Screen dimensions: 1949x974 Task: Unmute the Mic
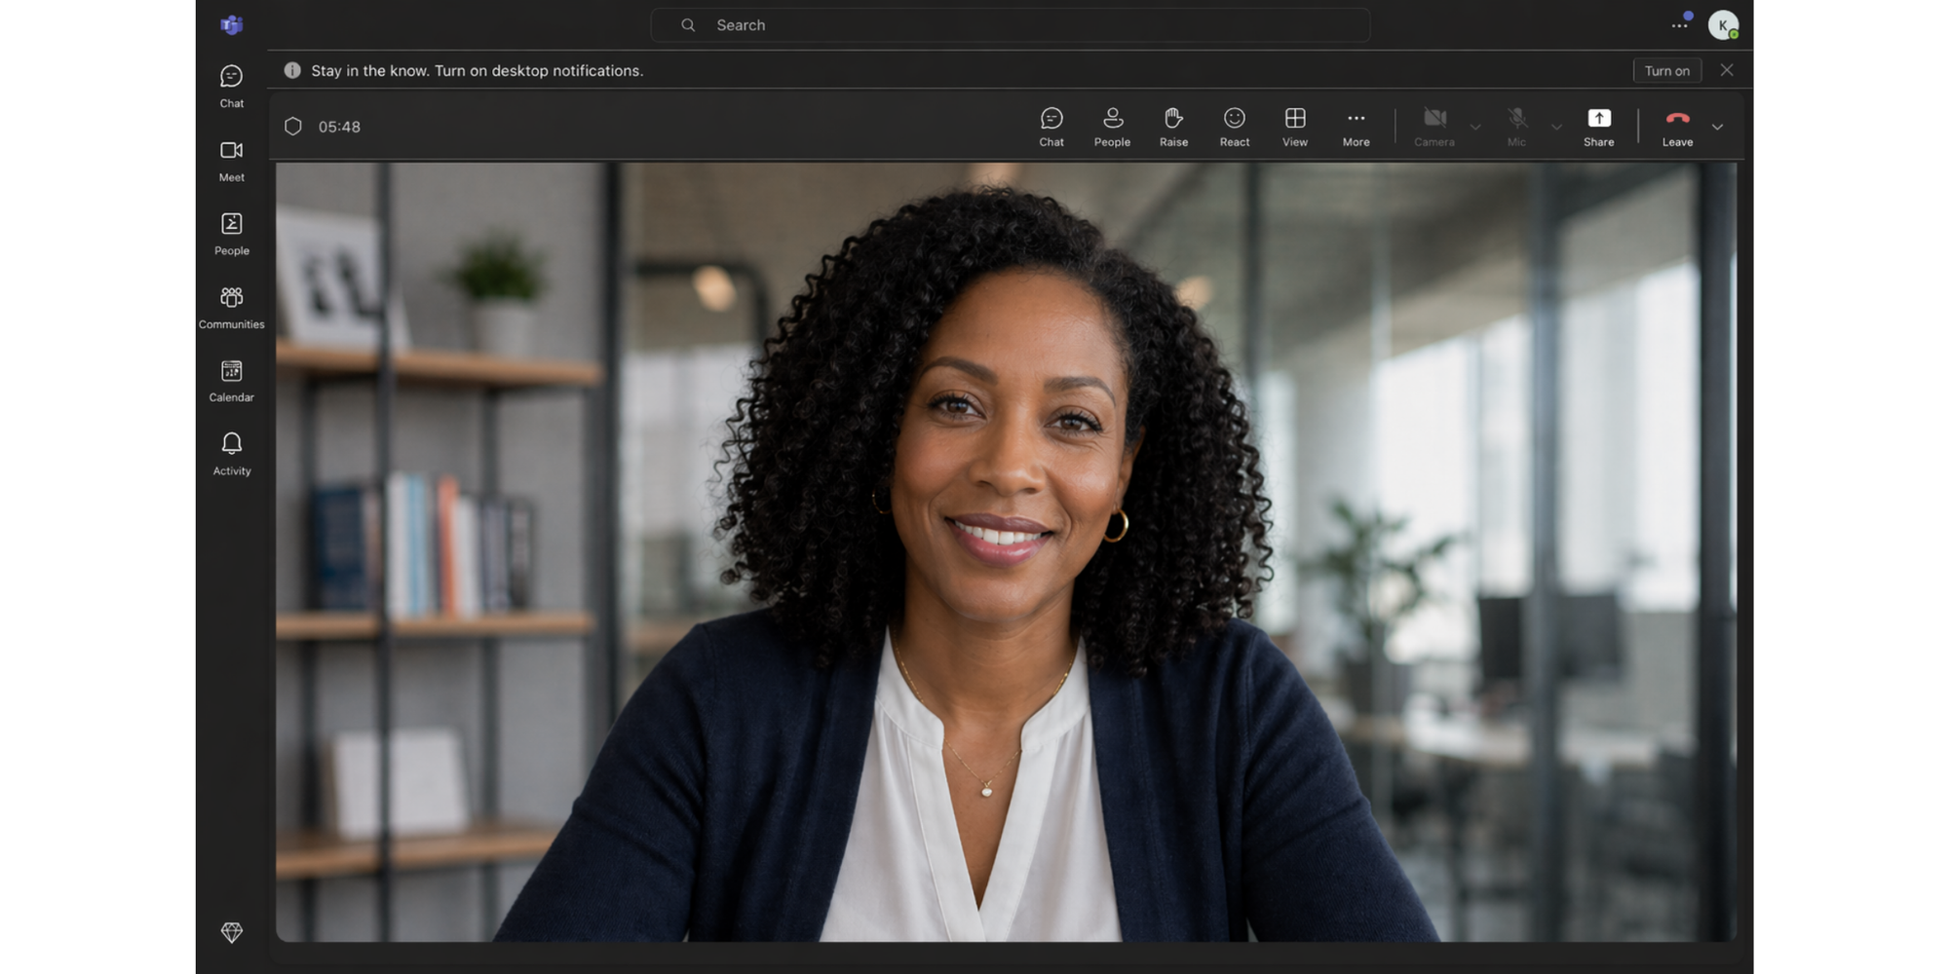click(1516, 128)
